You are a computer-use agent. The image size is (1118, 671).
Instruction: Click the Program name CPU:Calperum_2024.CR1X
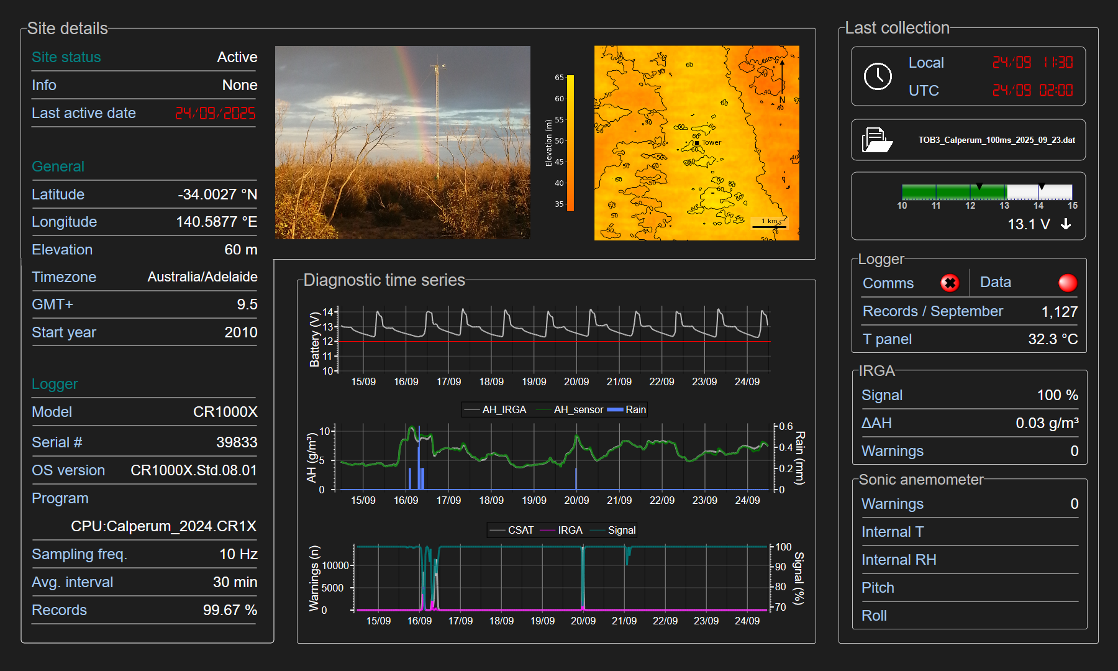pos(163,526)
